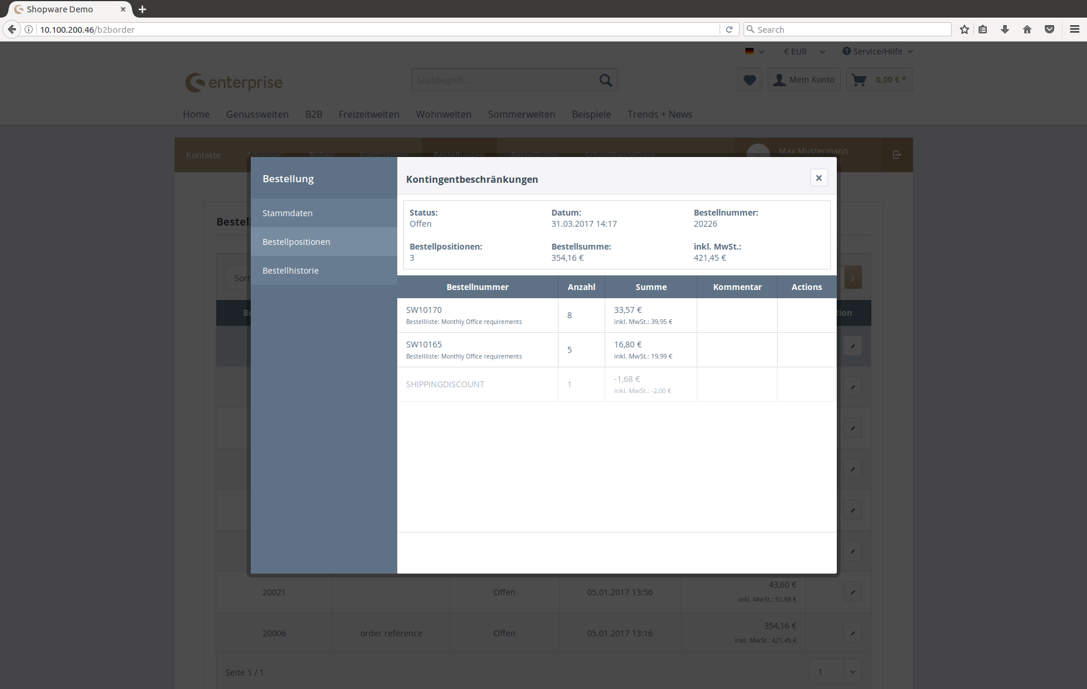Open the shopping cart icon
The height and width of the screenshot is (689, 1087).
859,80
